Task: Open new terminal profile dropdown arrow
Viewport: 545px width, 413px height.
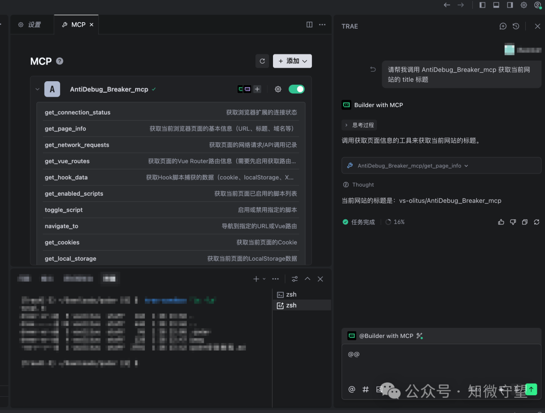Action: pos(264,278)
